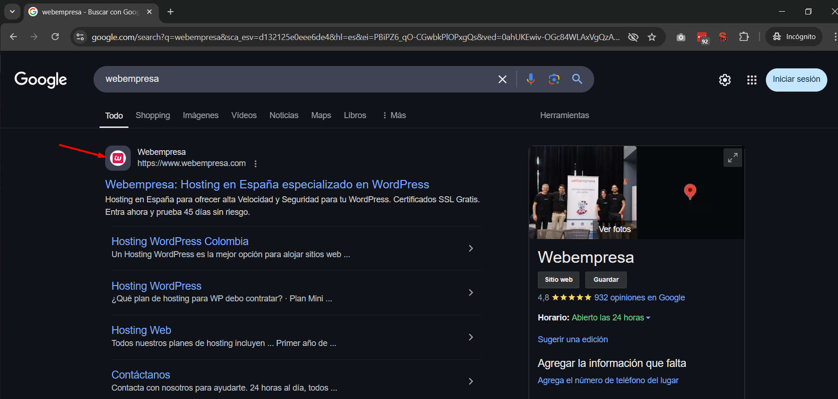
Task: Click the Incógnito profile button
Action: (794, 37)
